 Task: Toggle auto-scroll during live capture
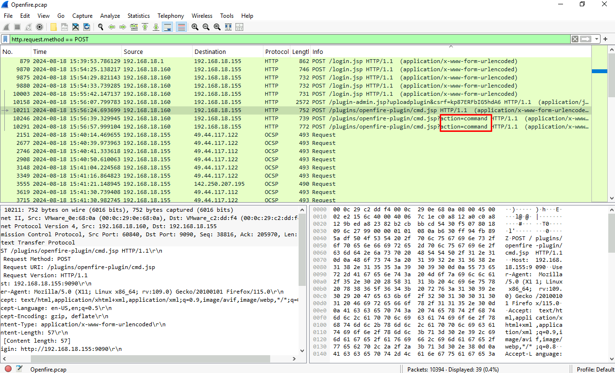167,27
